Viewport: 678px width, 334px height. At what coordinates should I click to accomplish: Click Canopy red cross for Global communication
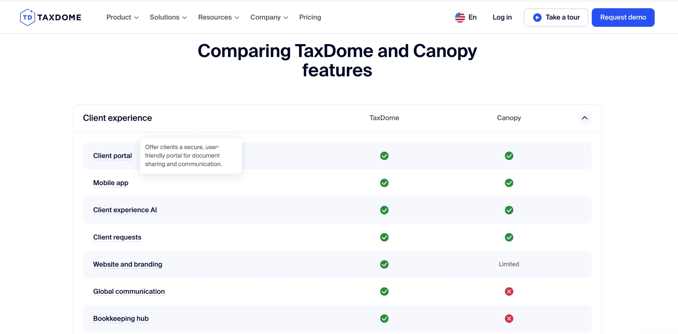[509, 292]
